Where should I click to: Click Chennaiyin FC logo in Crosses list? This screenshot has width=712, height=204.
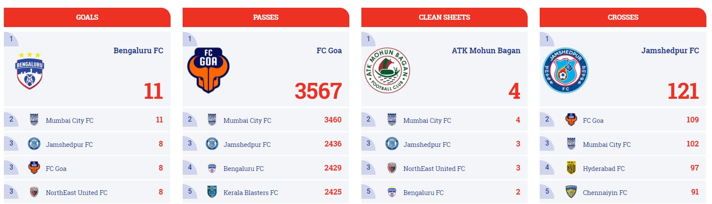571,192
